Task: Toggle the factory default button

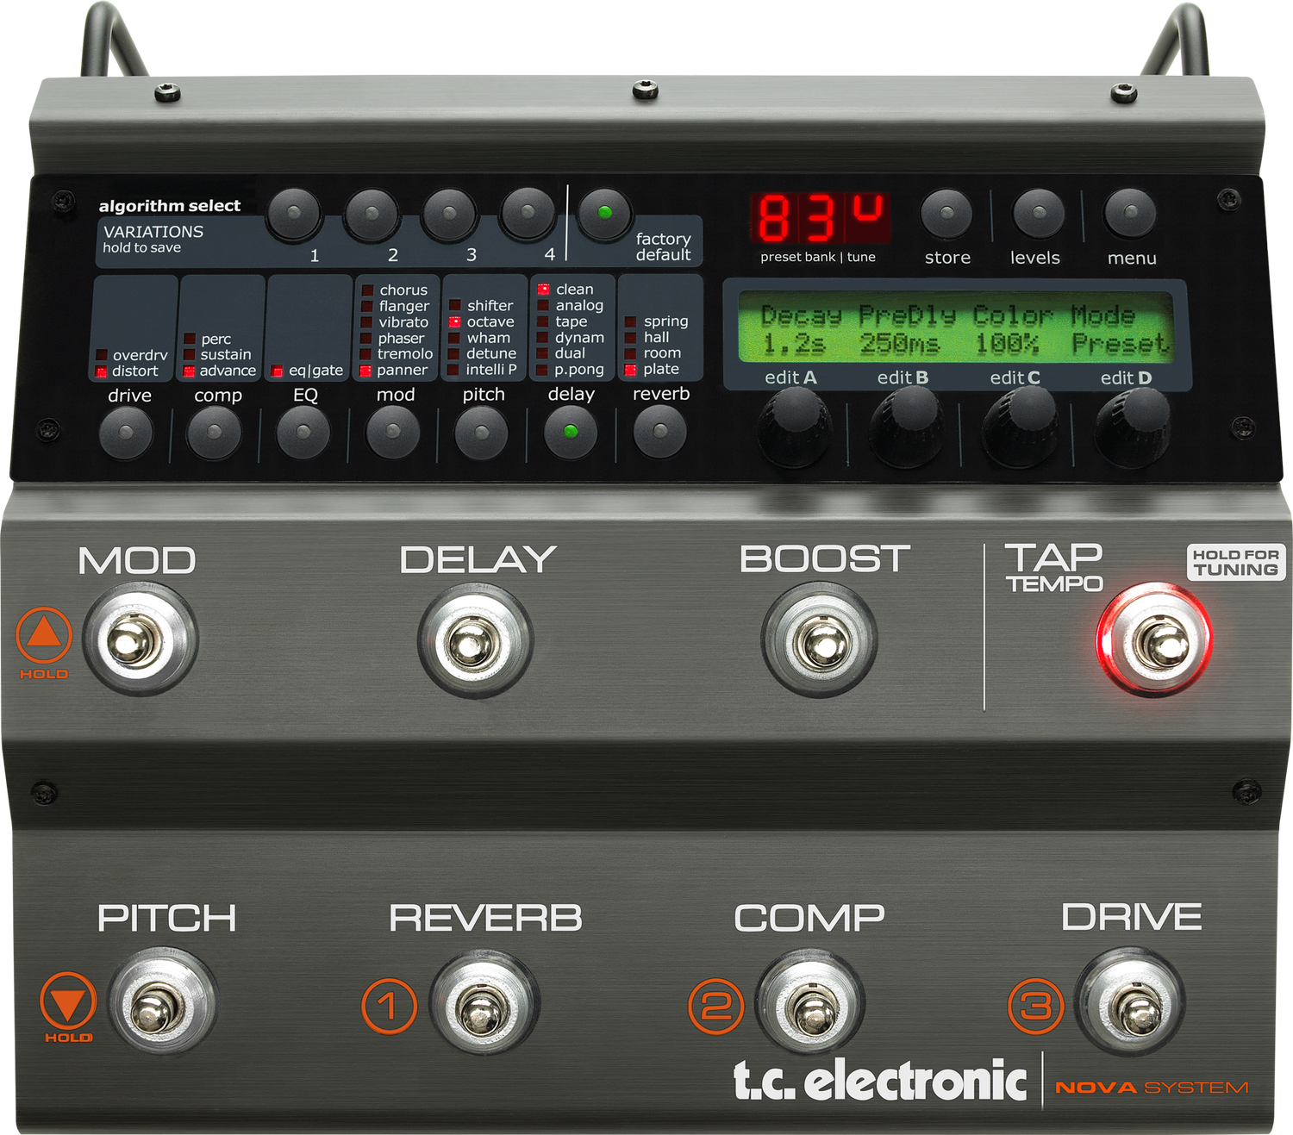Action: coord(604,213)
